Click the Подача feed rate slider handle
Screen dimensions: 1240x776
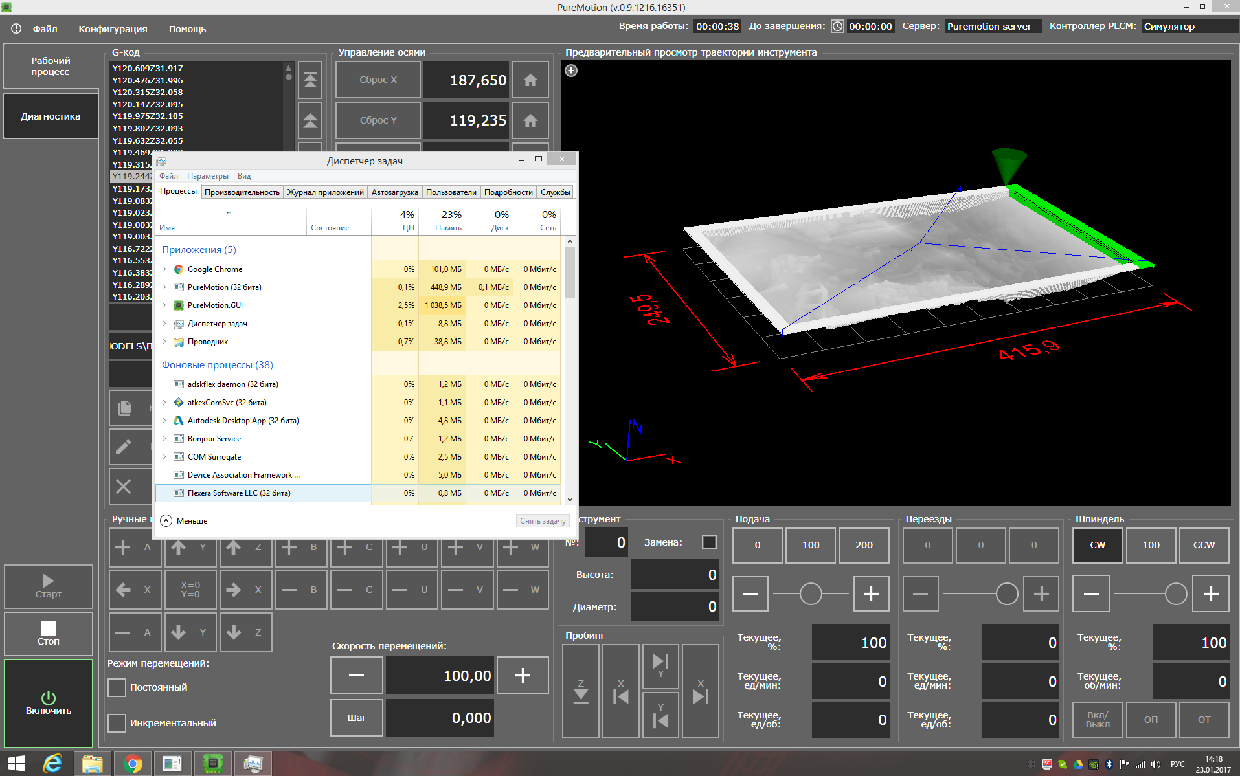811,593
